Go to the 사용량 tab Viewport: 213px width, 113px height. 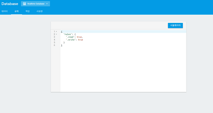40,11
